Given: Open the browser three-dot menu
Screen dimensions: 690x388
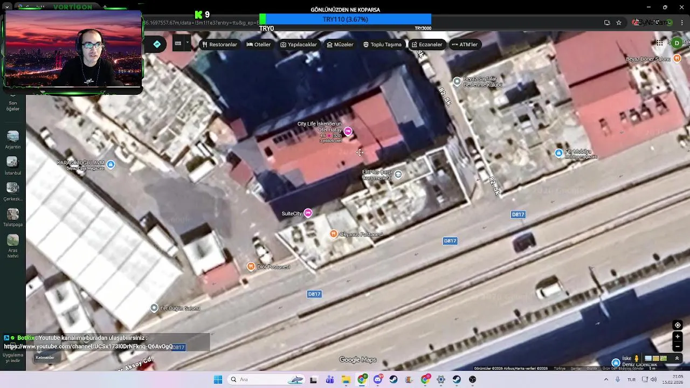Looking at the screenshot, I should click(x=682, y=23).
